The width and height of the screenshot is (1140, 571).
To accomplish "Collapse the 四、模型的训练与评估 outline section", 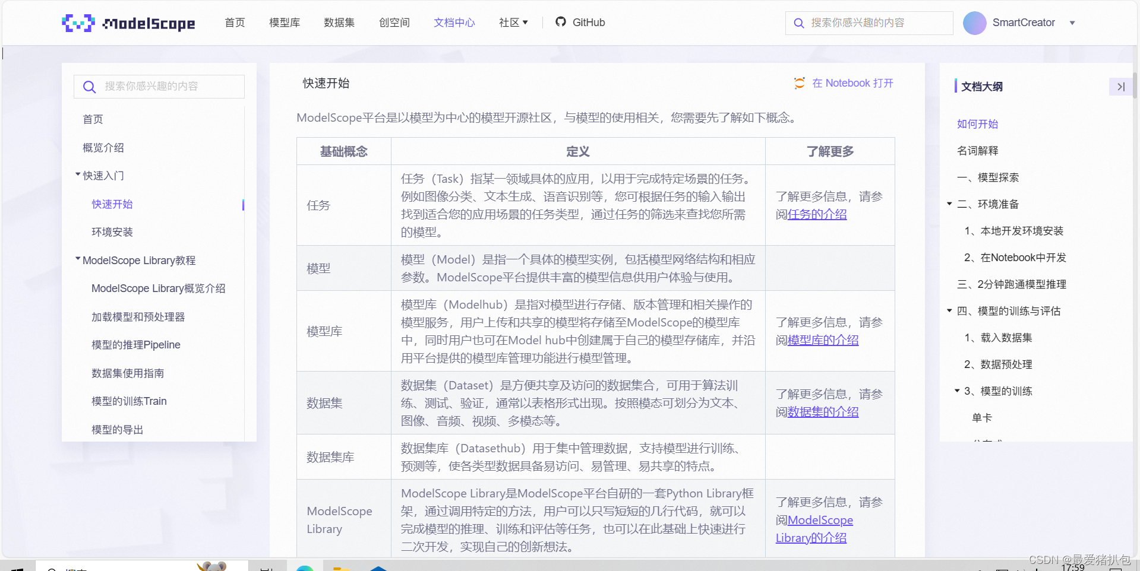I will coord(949,311).
